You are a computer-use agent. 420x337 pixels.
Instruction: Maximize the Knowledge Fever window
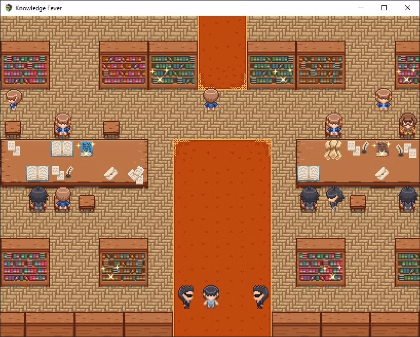click(384, 8)
